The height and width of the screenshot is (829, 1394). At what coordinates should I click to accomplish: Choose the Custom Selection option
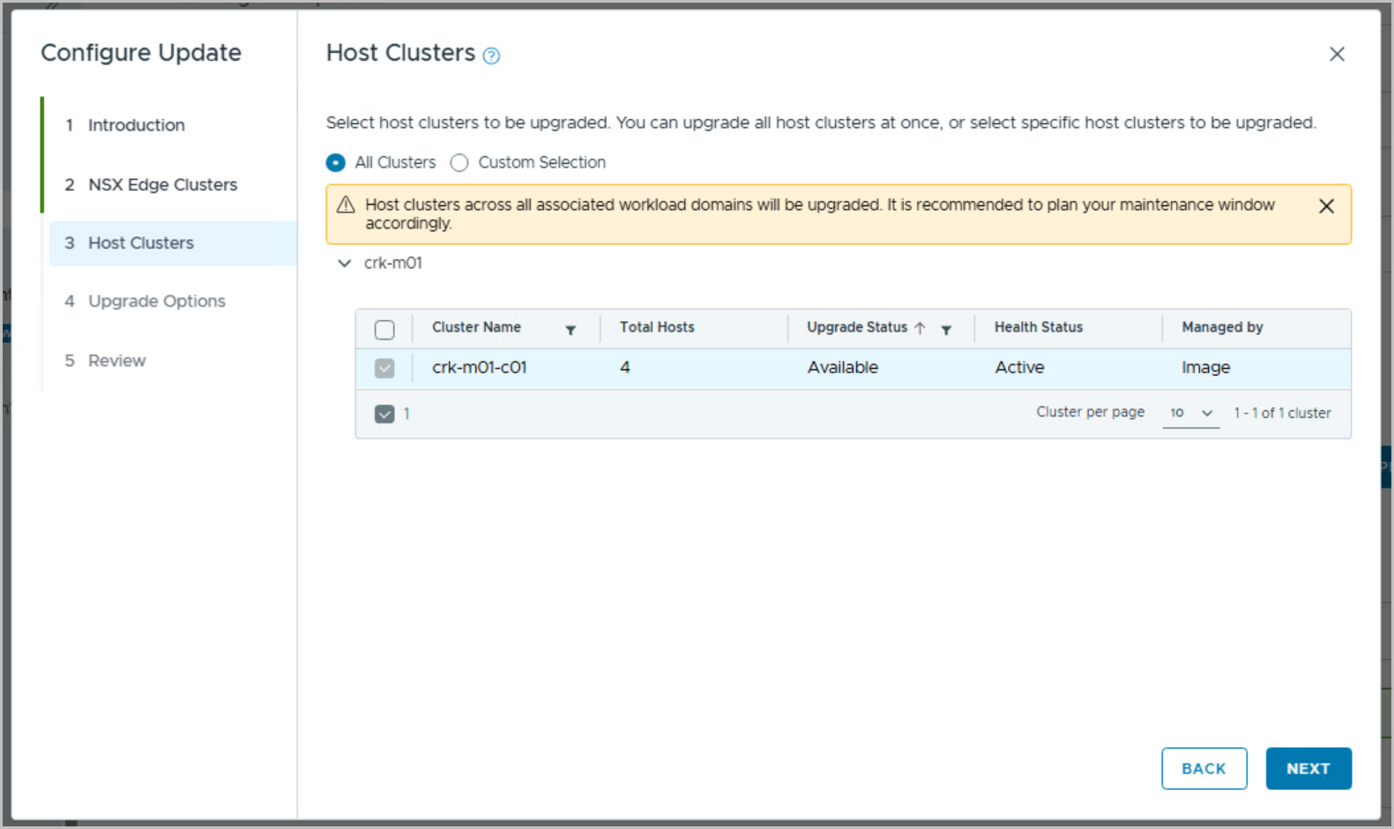459,163
